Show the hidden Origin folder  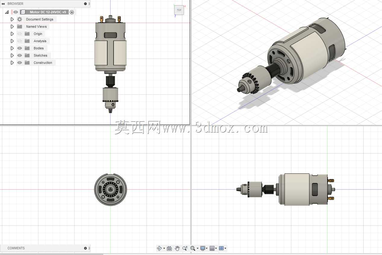[20, 34]
